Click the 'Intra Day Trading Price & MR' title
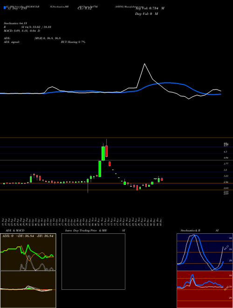The width and height of the screenshot is (233, 308). (86, 231)
